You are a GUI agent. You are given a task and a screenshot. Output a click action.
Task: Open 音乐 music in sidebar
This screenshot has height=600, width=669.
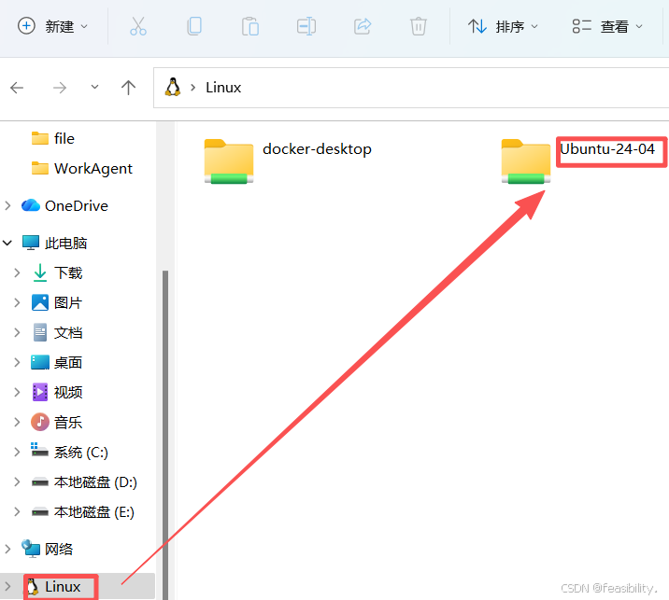point(57,423)
